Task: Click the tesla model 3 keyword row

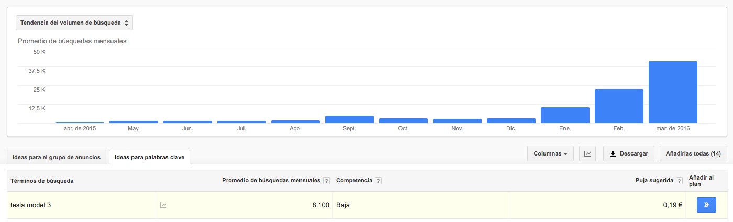Action: coord(366,205)
